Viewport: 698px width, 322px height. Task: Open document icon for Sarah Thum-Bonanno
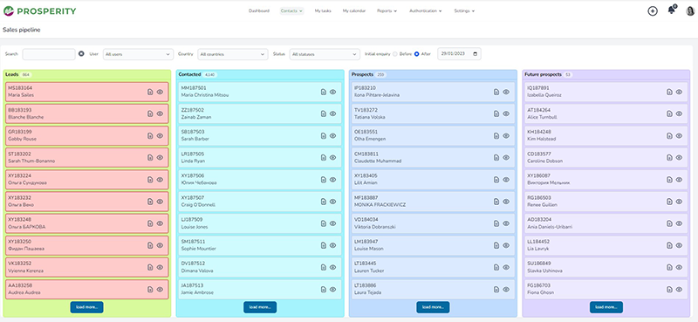tap(150, 158)
